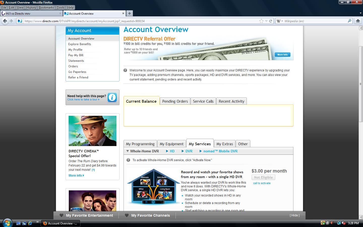Switch to the Other tab
Screen dimensions: 363x227
click(x=243, y=144)
